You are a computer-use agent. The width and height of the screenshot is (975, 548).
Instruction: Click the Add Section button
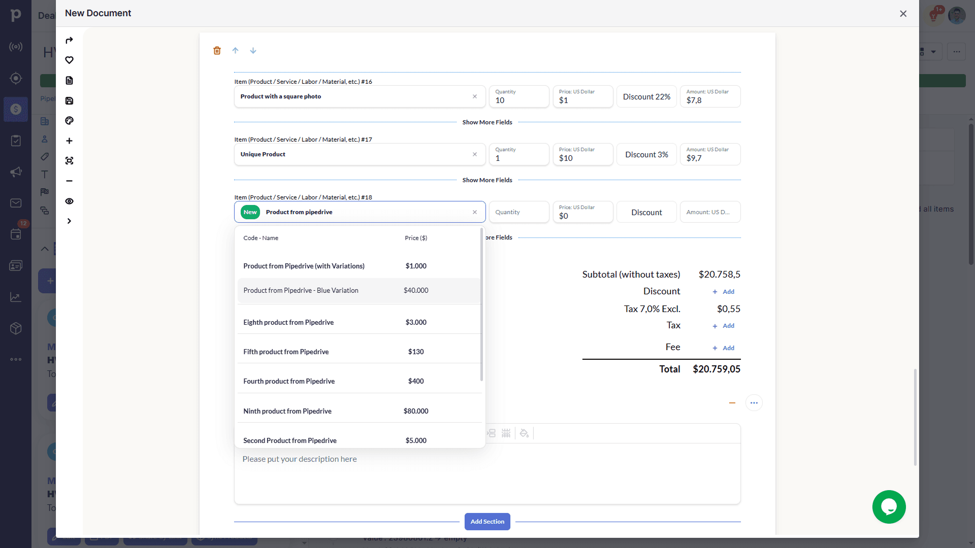tap(487, 522)
